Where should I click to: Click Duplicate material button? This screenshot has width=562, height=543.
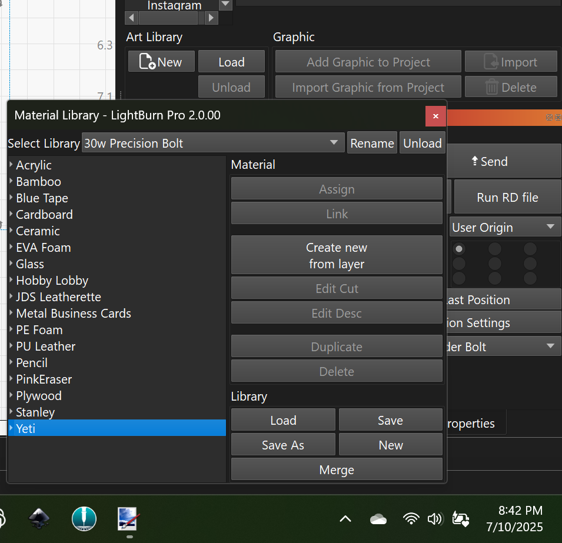click(337, 347)
